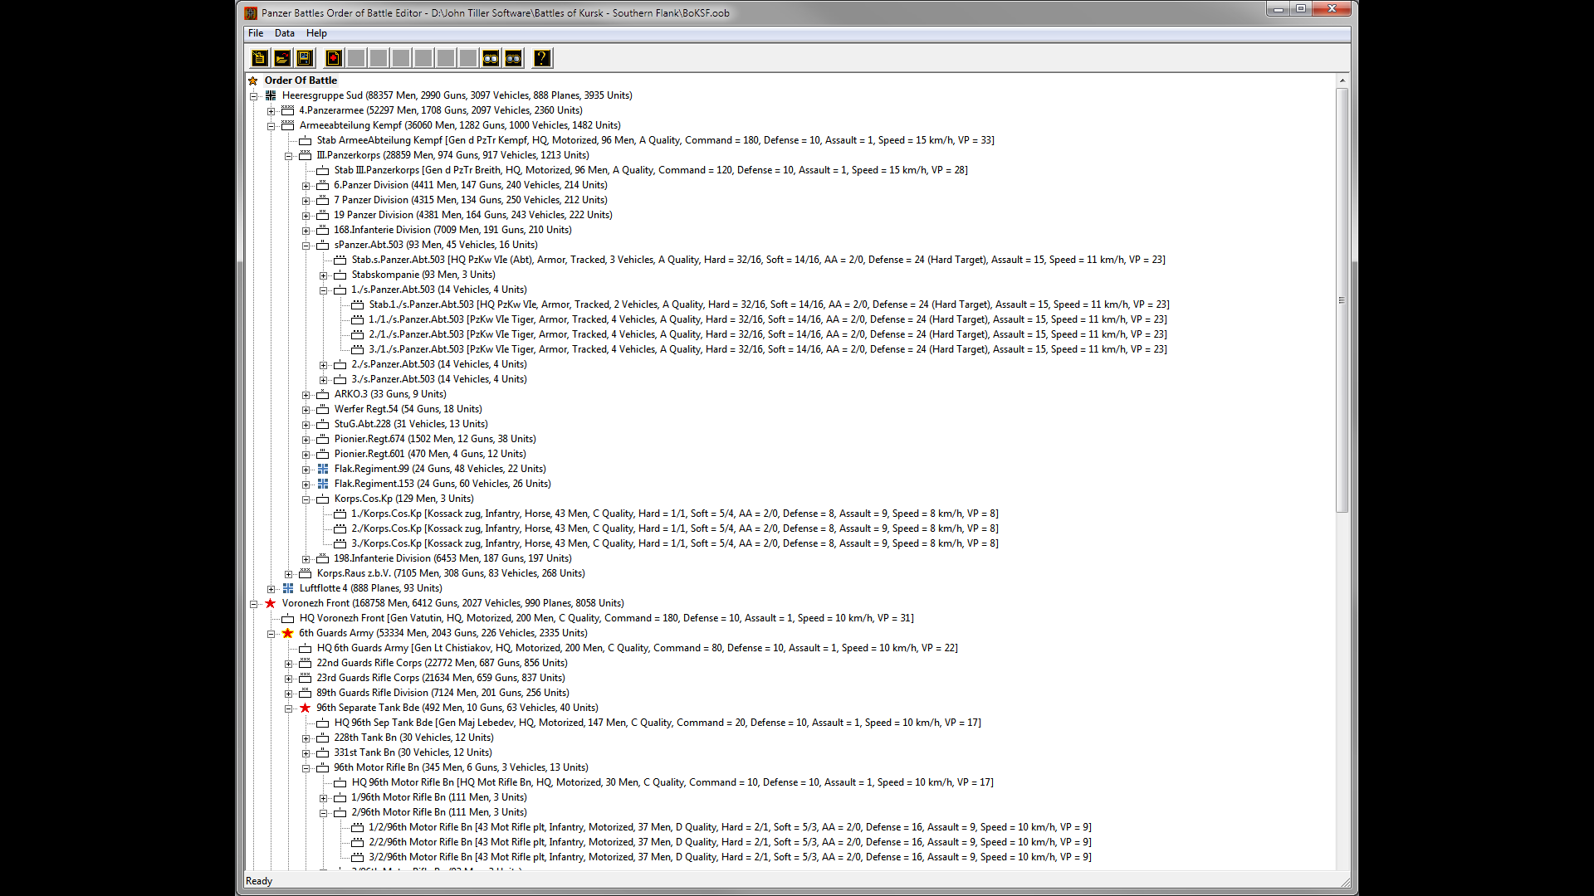This screenshot has width=1594, height=896.
Task: Click the red star of 96th Separate Tank Bde
Action: point(305,708)
